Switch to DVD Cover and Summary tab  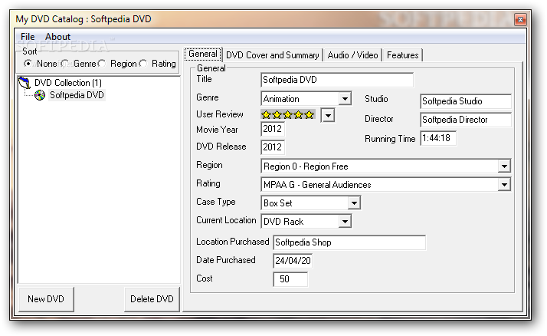pos(273,55)
